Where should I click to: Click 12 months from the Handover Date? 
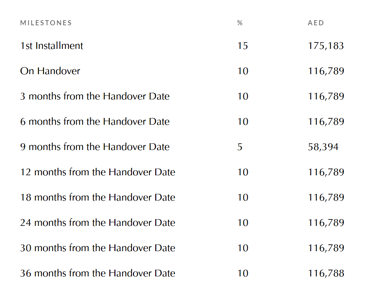(98, 172)
